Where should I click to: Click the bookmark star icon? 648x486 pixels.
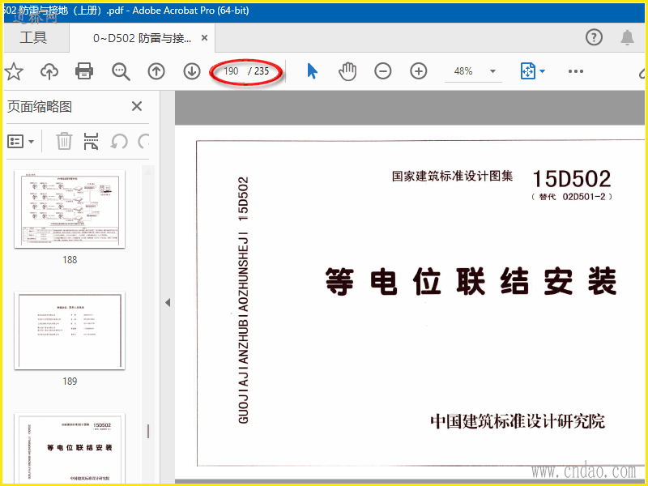pyautogui.click(x=13, y=71)
